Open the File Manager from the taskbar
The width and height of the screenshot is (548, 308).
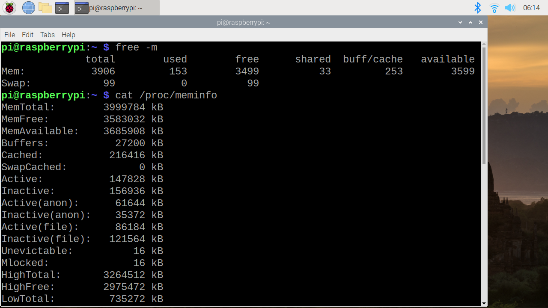pyautogui.click(x=45, y=7)
